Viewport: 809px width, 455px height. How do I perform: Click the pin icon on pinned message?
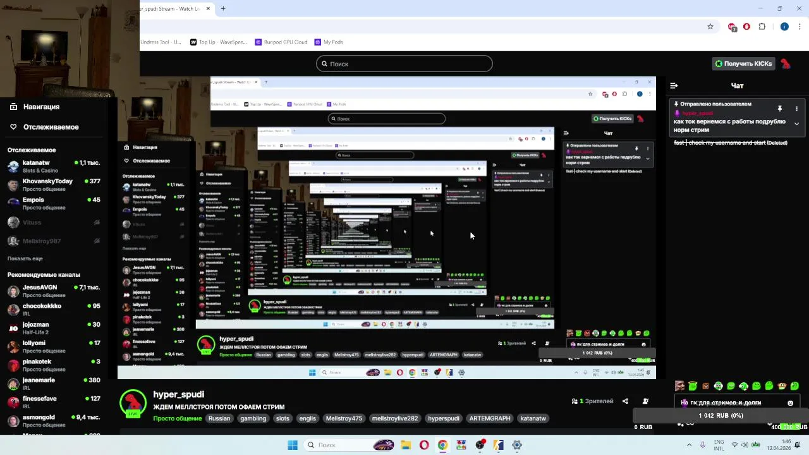tap(779, 109)
